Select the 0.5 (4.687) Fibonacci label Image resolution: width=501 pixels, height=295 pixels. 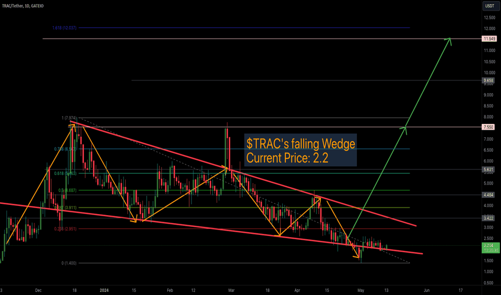click(x=67, y=190)
